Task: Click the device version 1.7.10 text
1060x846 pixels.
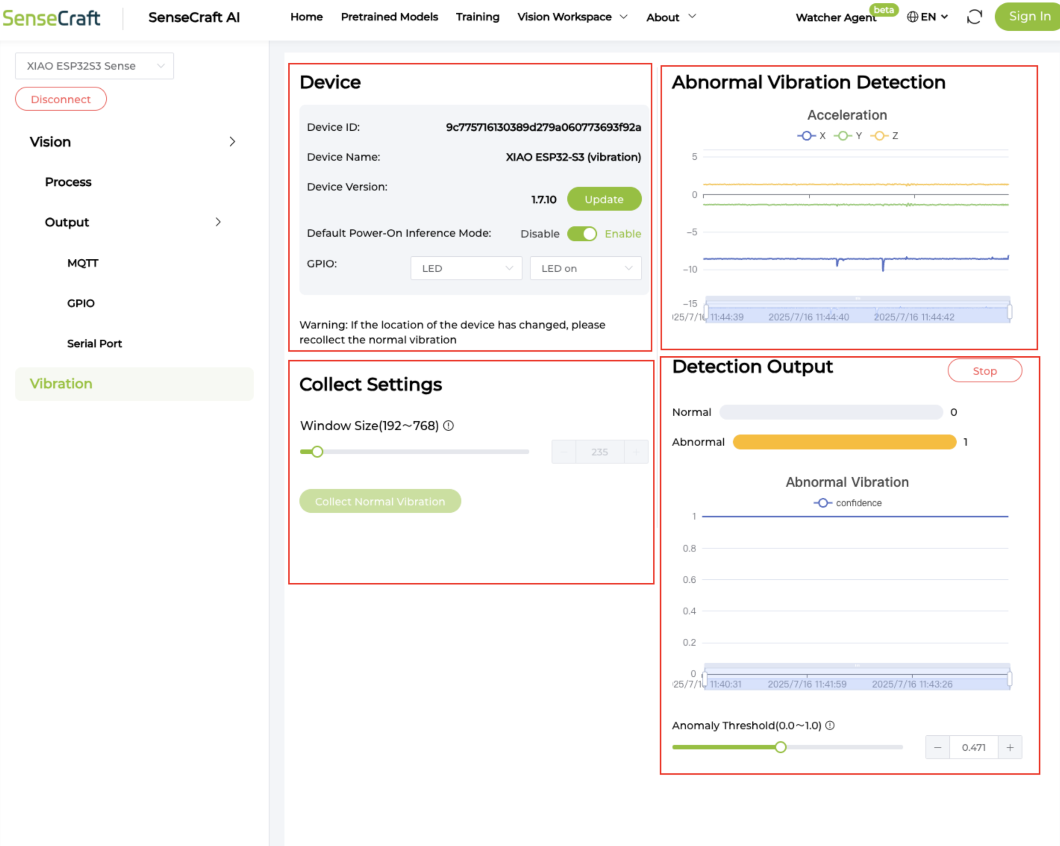Action: [x=544, y=199]
